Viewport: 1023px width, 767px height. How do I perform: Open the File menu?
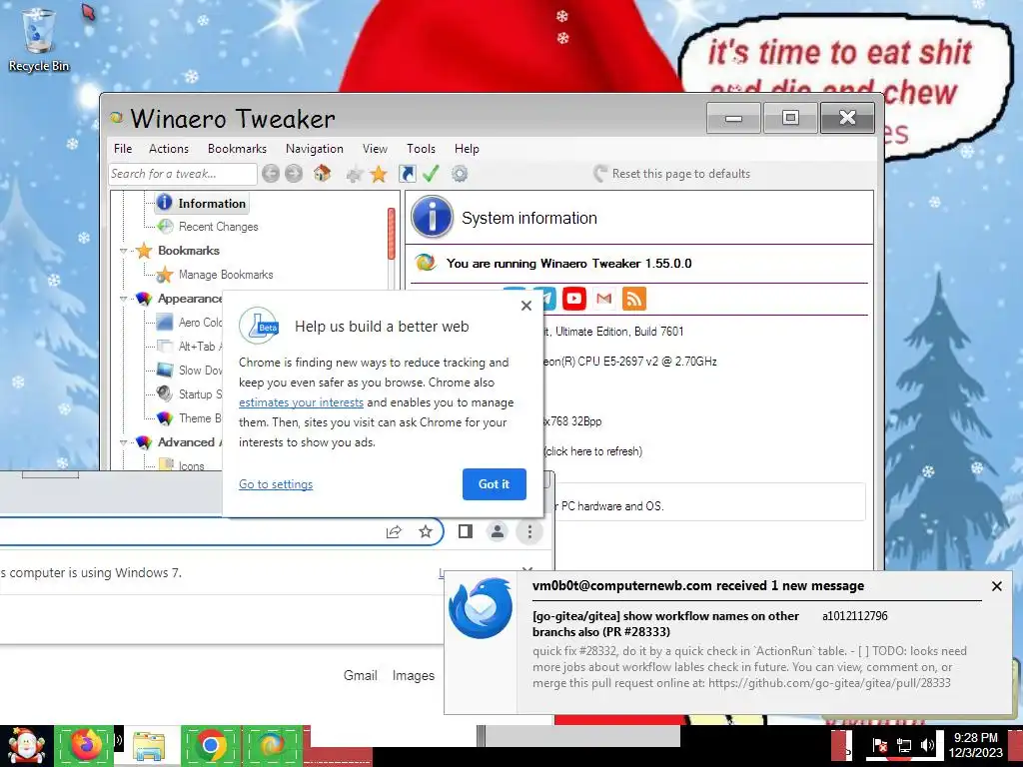pyautogui.click(x=123, y=149)
